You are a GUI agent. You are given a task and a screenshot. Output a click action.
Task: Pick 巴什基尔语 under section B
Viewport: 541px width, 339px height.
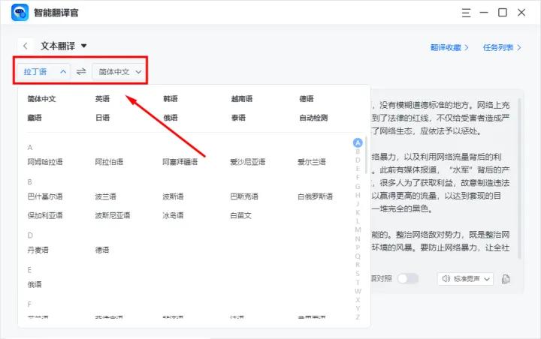tap(45, 196)
